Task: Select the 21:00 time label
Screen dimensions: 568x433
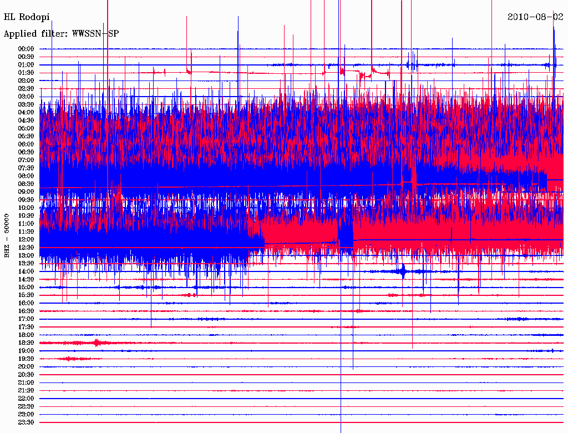Action: pyautogui.click(x=26, y=382)
